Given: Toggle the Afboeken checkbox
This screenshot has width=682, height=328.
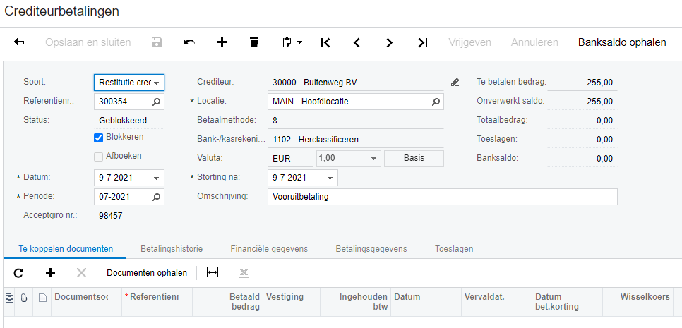Looking at the screenshot, I should (99, 156).
